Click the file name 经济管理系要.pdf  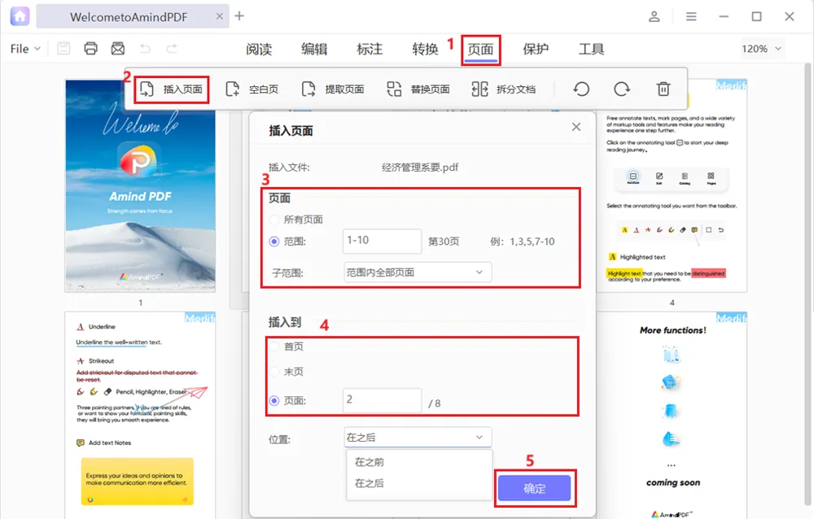click(420, 167)
